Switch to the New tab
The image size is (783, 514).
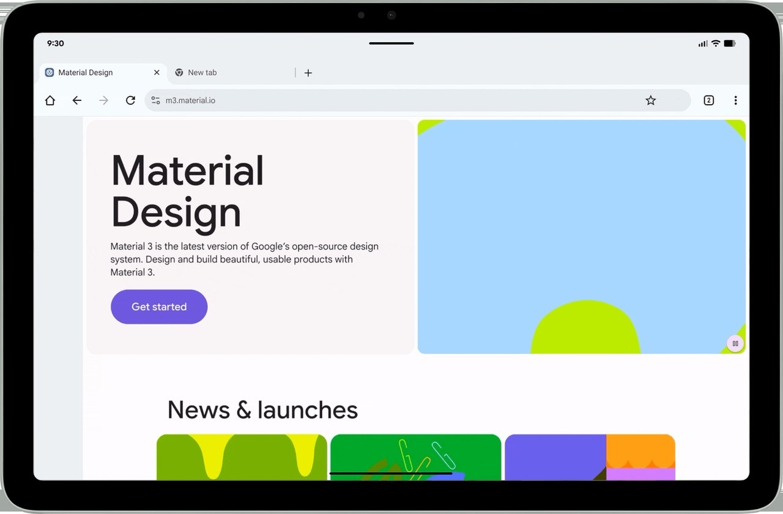(x=231, y=72)
